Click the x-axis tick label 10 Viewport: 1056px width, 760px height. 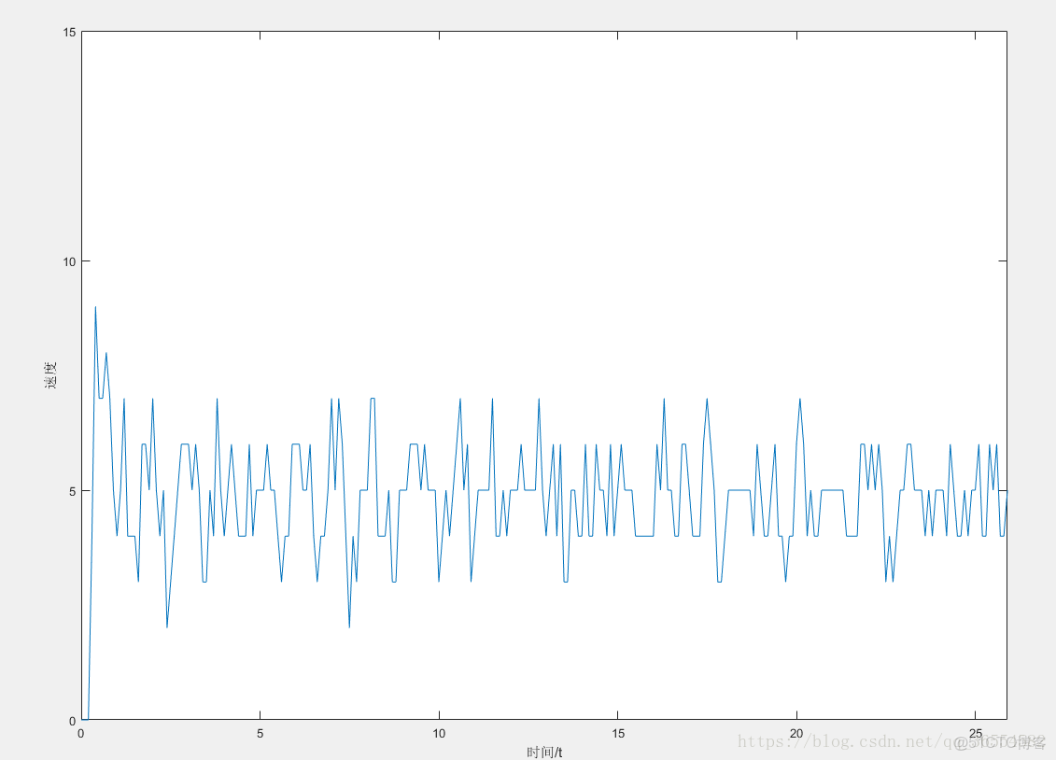(x=439, y=734)
